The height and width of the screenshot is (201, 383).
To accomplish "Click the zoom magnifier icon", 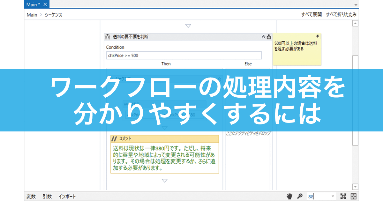I will pyautogui.click(x=300, y=196).
